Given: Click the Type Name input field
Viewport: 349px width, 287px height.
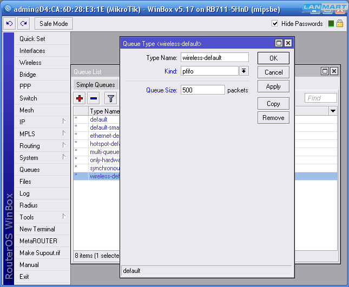Looking at the screenshot, I should point(215,58).
